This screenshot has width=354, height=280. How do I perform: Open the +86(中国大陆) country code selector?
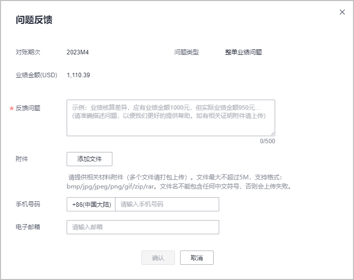[91, 204]
